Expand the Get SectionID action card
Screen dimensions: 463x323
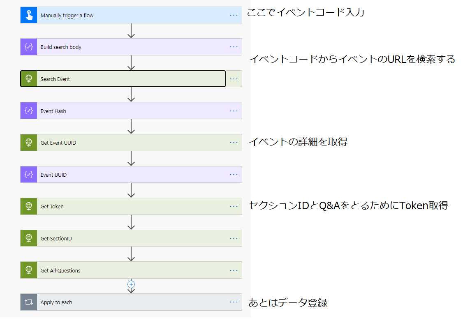coord(131,238)
